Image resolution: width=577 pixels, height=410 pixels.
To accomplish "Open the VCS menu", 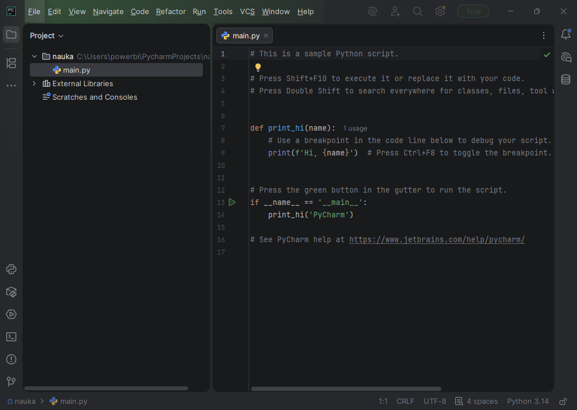I will pyautogui.click(x=247, y=11).
